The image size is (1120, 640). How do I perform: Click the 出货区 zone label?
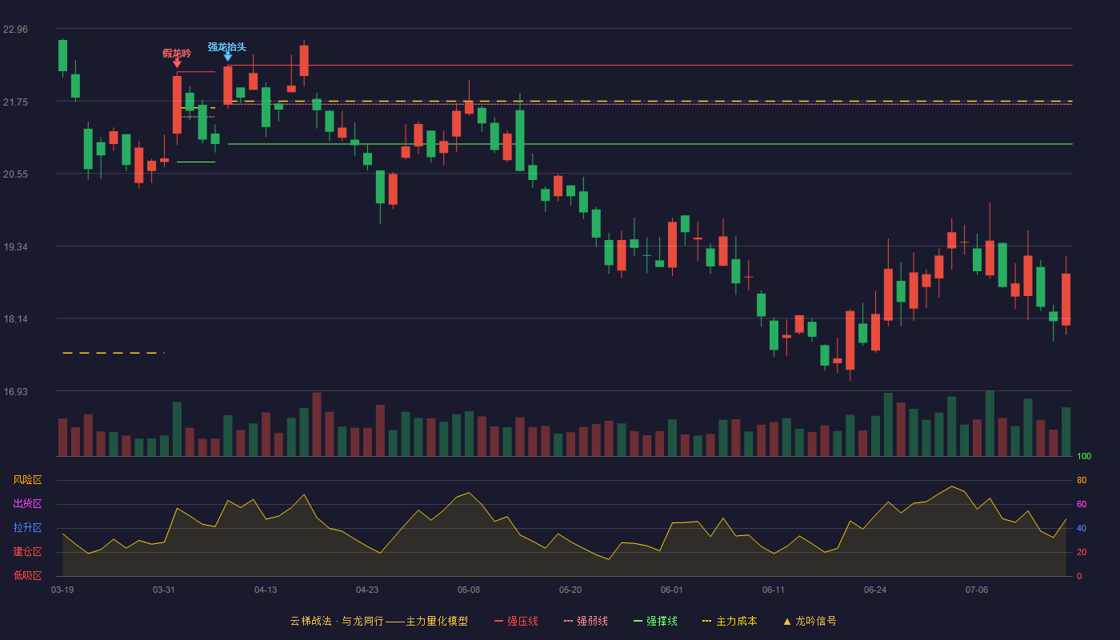pos(27,504)
